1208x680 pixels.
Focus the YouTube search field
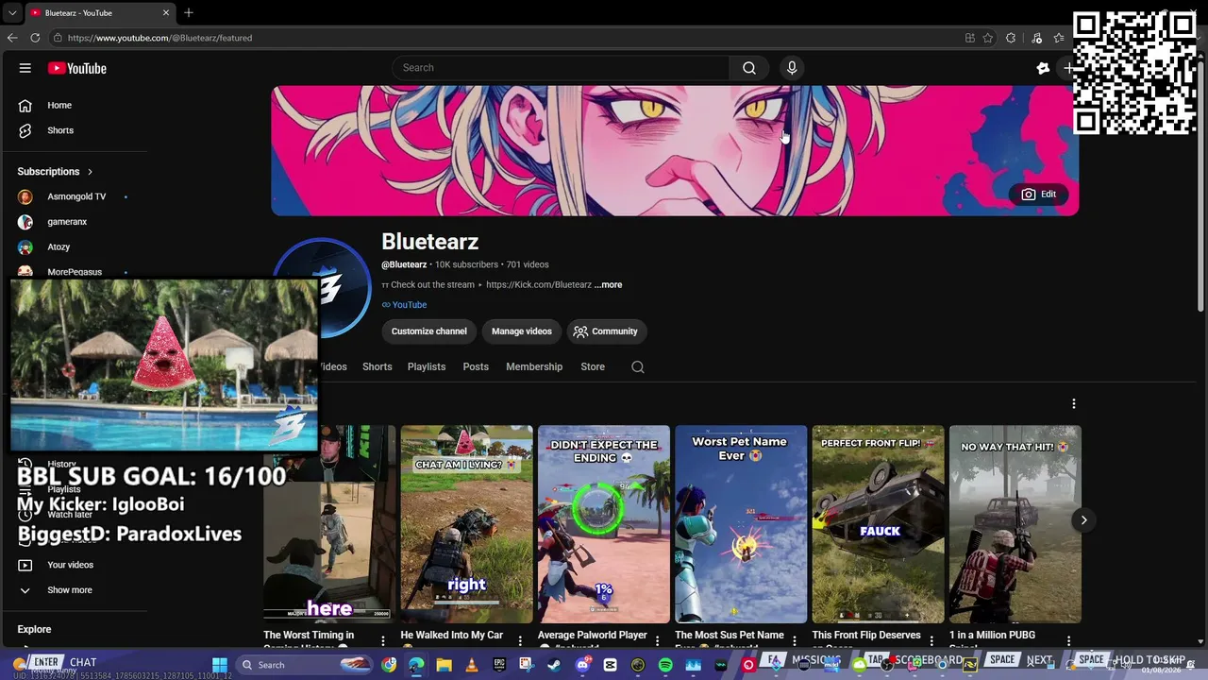point(561,68)
